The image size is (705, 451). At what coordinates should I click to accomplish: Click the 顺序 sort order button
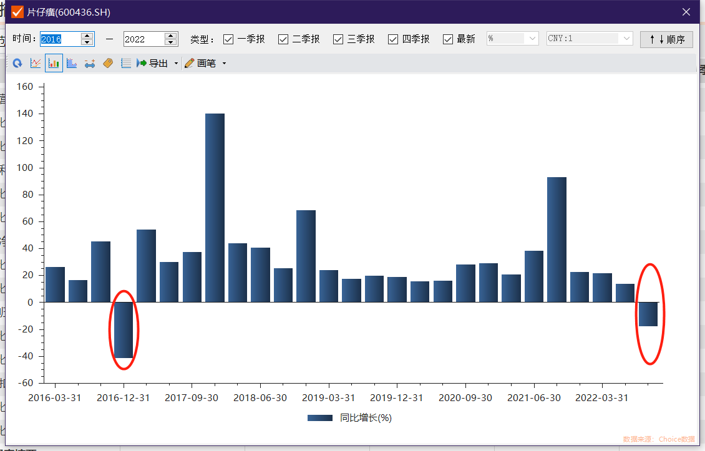point(666,39)
